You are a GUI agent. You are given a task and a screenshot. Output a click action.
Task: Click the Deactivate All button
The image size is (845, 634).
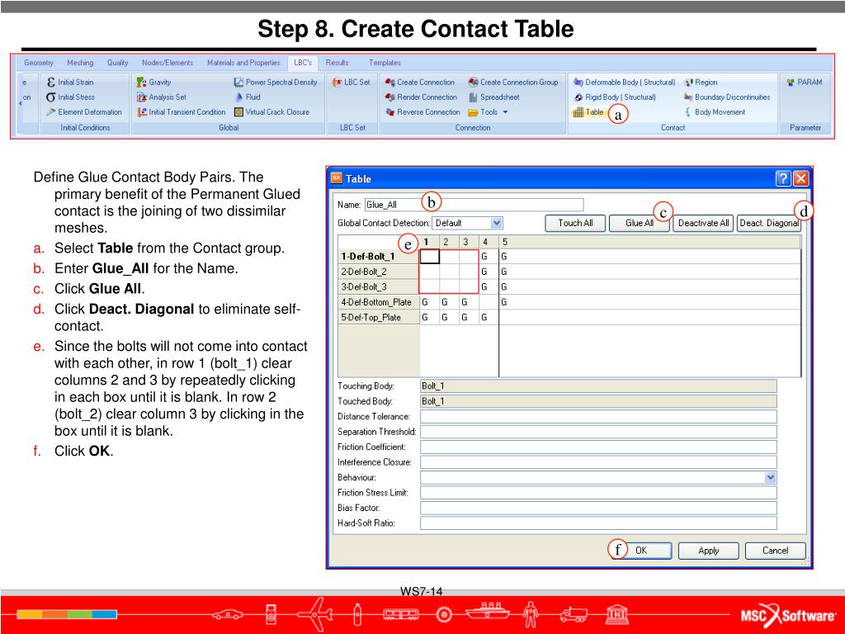[703, 223]
